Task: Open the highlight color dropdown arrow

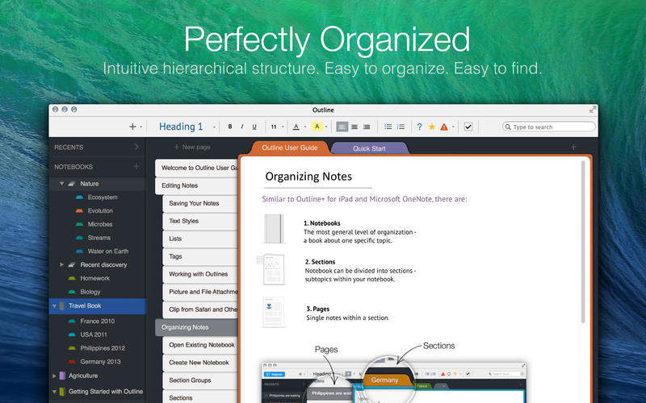Action: 326,127
